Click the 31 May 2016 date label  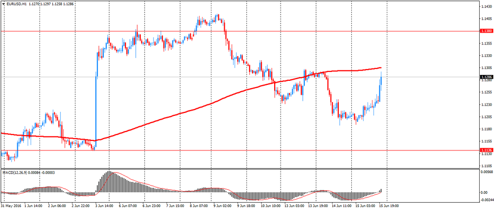(x=11, y=206)
